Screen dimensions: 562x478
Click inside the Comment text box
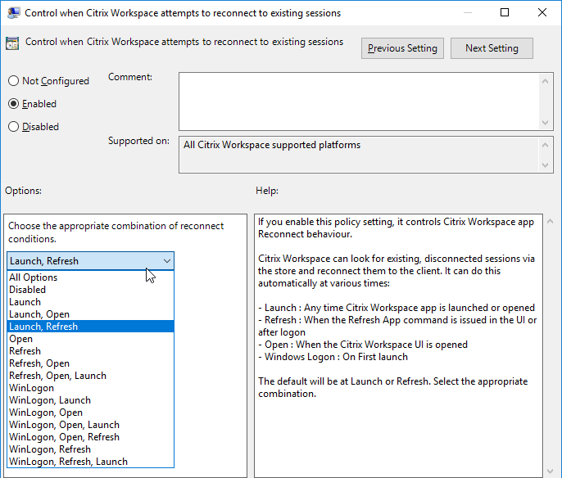tap(359, 101)
